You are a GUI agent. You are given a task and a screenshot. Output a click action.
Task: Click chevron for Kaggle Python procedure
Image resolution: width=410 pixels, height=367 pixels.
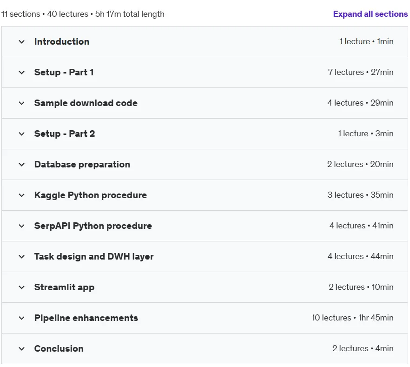pos(22,195)
